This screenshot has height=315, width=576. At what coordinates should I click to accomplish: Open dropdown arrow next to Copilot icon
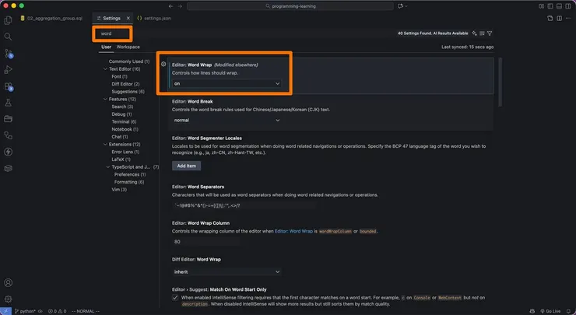[406, 6]
